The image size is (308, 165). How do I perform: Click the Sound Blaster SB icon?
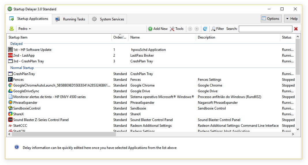pyautogui.click(x=10, y=120)
